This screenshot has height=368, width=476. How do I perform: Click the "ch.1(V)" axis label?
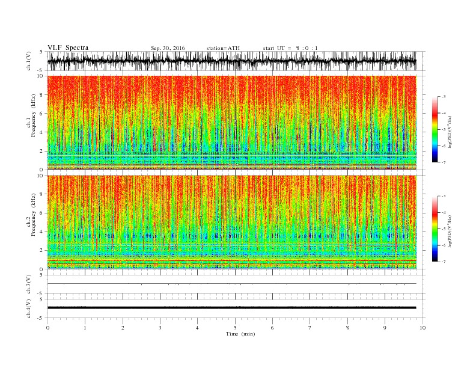tap(29, 61)
